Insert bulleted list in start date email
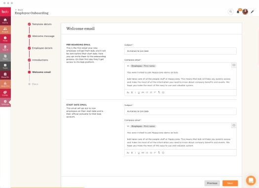The image size is (259, 188). point(147,153)
